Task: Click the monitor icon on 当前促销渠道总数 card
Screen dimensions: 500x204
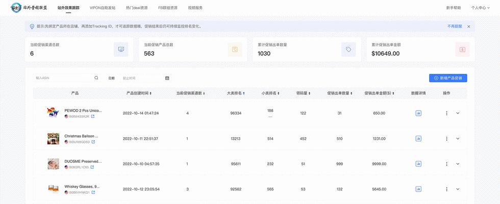Action: 121,49
